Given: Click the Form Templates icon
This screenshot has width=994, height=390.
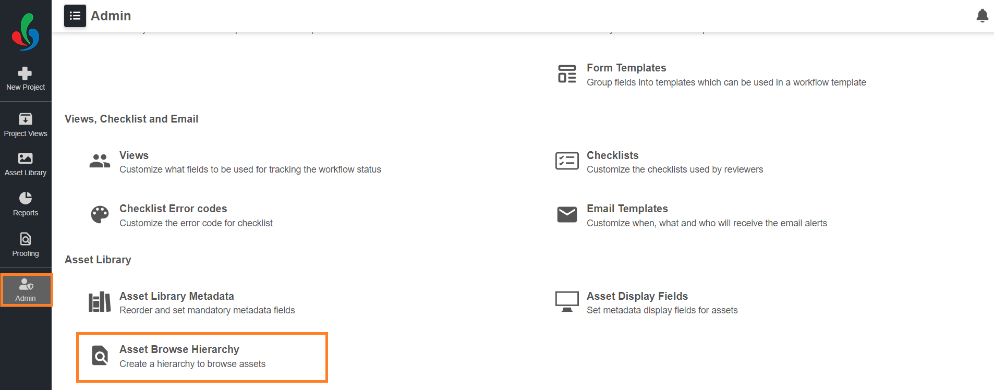Looking at the screenshot, I should (567, 74).
